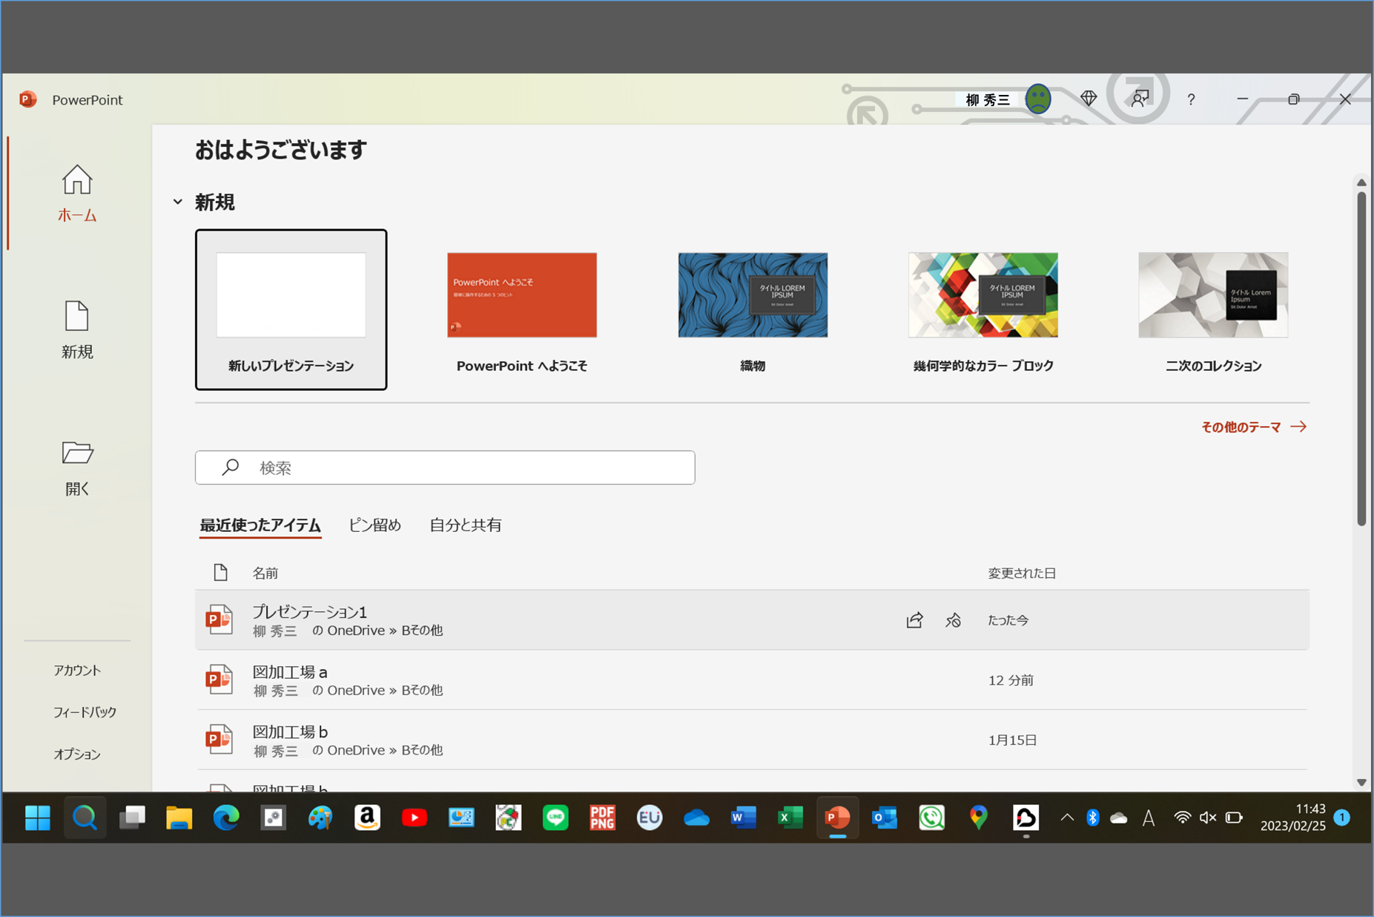Open Help with the question mark icon

click(1191, 99)
